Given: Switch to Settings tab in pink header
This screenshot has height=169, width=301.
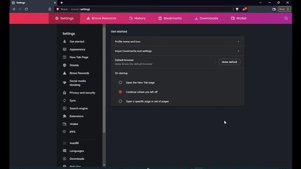Looking at the screenshot, I should click(x=64, y=18).
